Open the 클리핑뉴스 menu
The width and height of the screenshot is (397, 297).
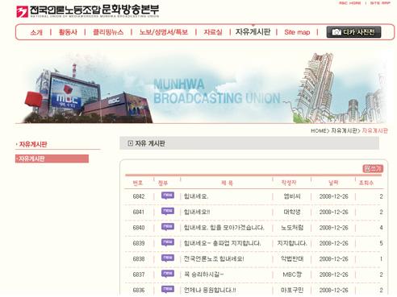point(108,32)
